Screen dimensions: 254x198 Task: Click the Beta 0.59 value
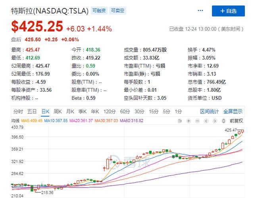coord(91,98)
